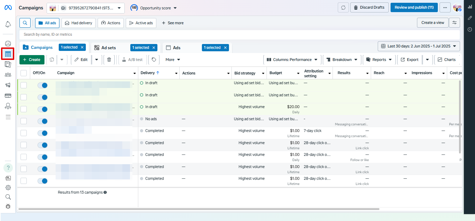Open Ads Reporting from the left sidebar
The width and height of the screenshot is (475, 221).
8,64
